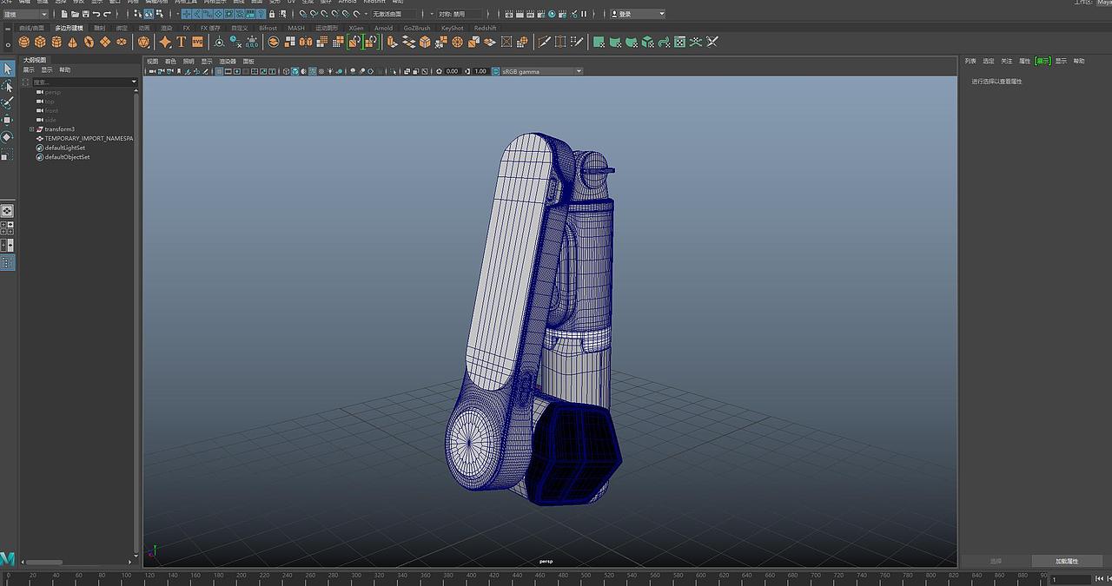Screen dimensions: 1112x586
Task: Switch to the MASH shelf tab
Action: click(296, 28)
